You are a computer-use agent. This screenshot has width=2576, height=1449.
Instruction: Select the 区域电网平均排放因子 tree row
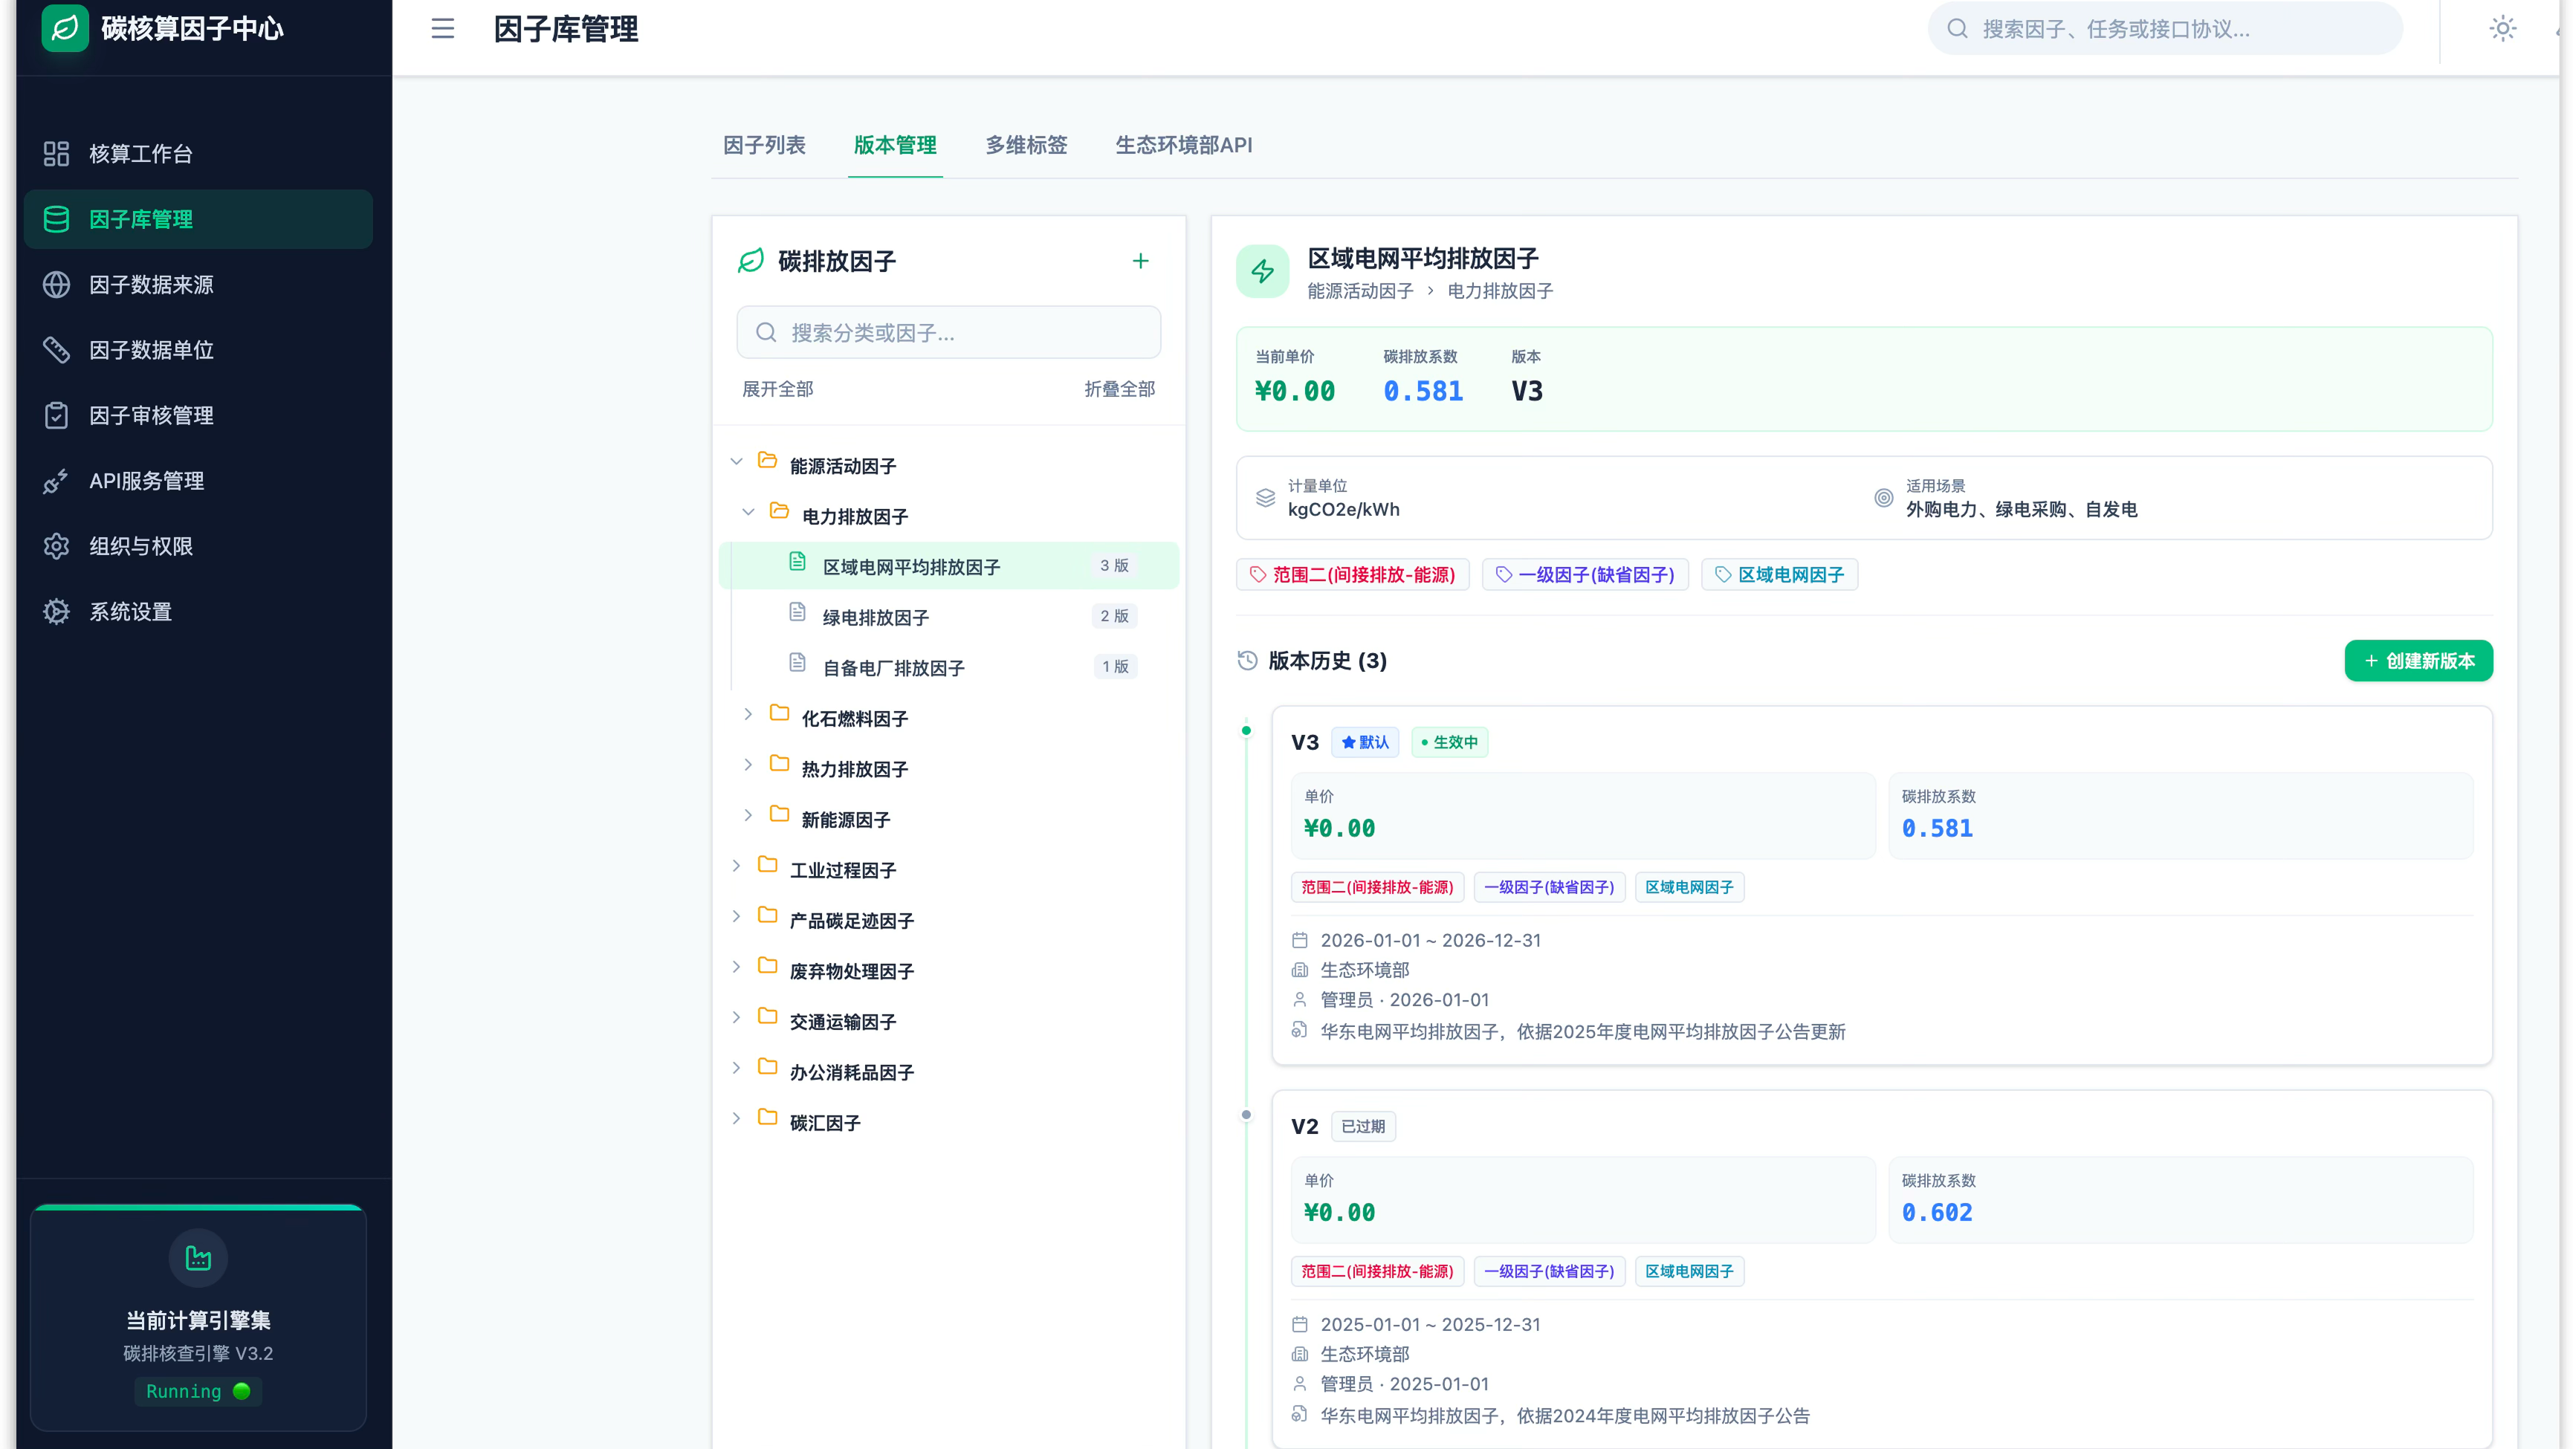(948, 566)
